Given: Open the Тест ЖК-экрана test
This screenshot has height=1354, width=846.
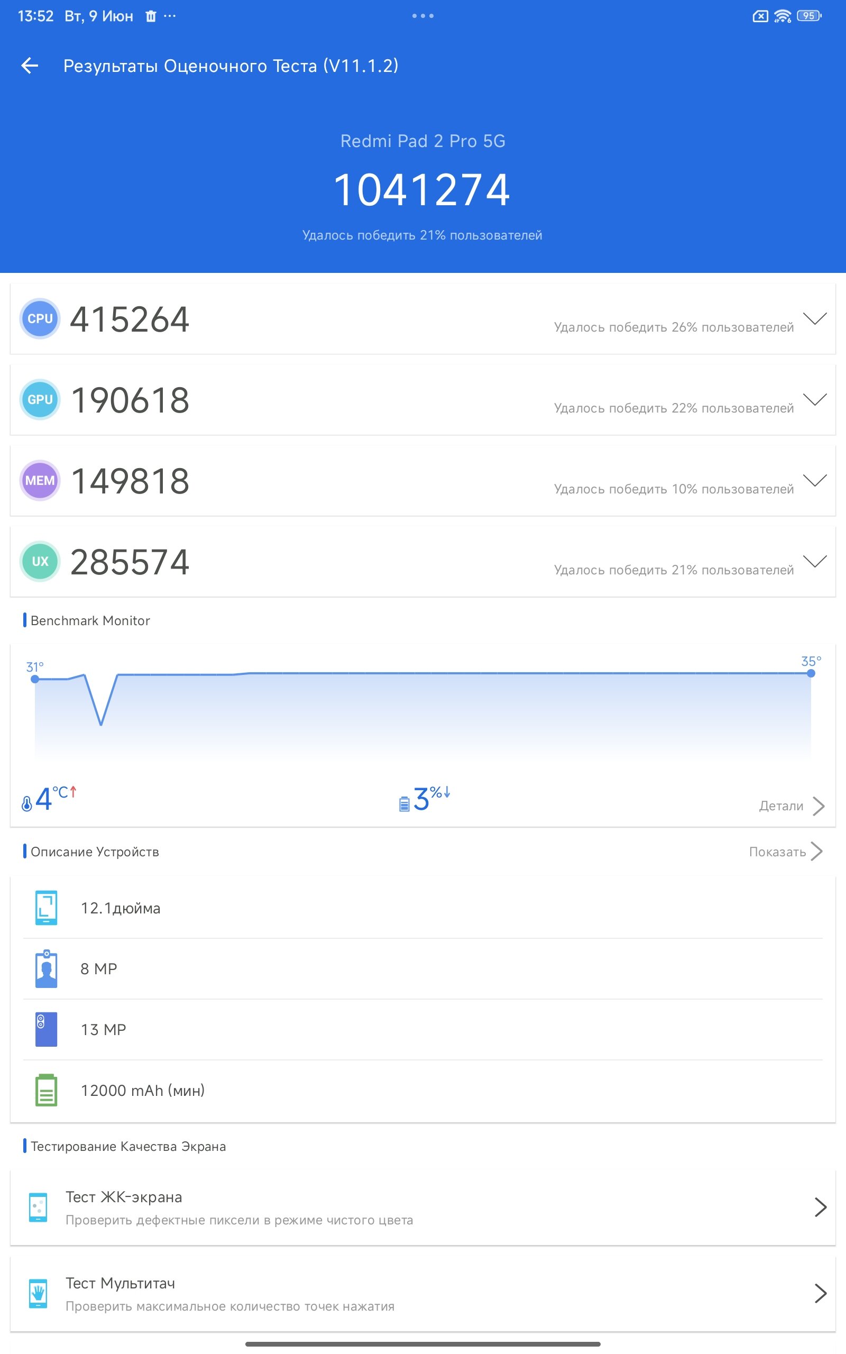Looking at the screenshot, I should pyautogui.click(x=423, y=1207).
